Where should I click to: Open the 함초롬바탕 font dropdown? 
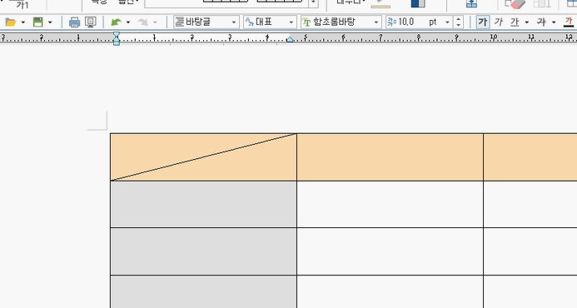[x=341, y=22]
